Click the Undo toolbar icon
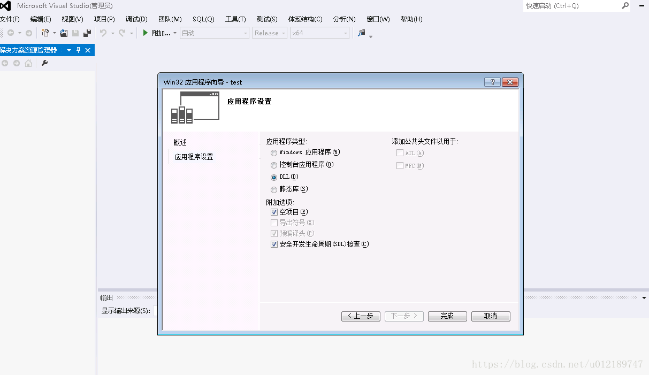 [103, 33]
